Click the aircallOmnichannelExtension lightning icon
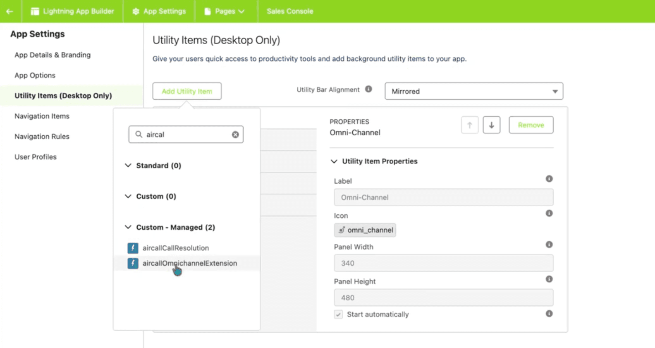The width and height of the screenshot is (655, 348). (x=133, y=263)
